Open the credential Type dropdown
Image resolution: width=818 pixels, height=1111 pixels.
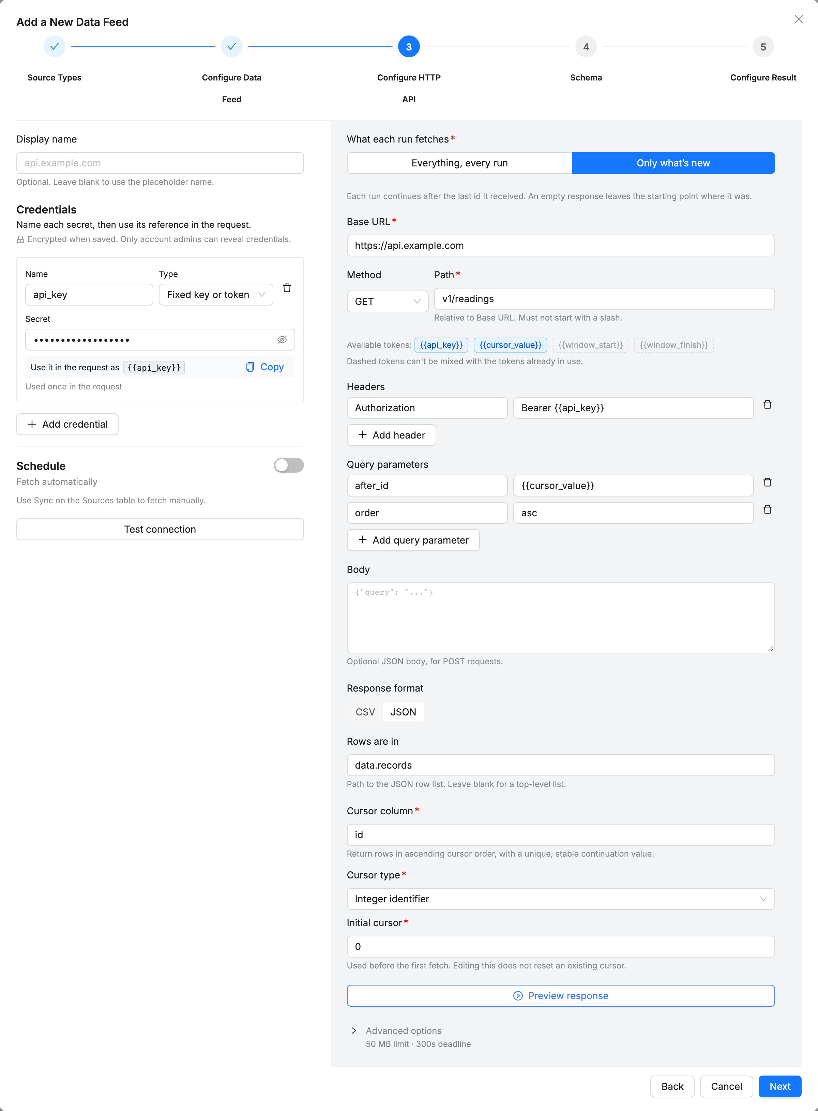pyautogui.click(x=216, y=295)
